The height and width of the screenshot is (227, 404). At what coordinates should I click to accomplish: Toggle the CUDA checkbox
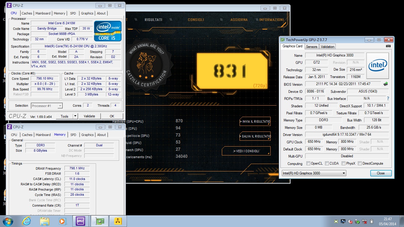[327, 163]
